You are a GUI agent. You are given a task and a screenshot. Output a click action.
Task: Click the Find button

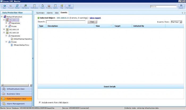(92, 22)
